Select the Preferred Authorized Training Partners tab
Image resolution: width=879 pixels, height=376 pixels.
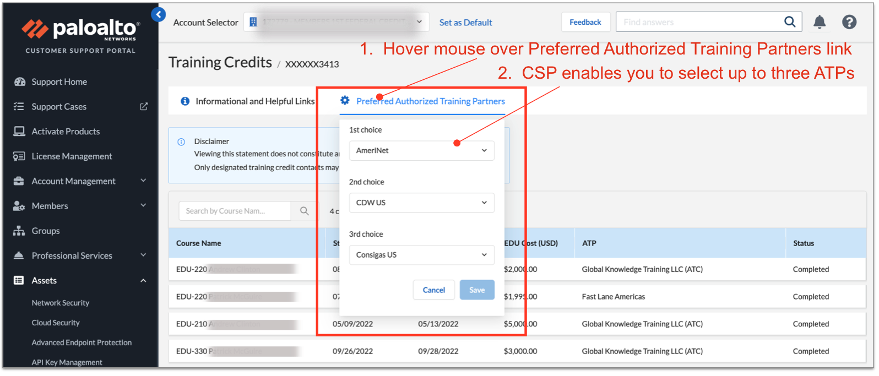coord(431,101)
